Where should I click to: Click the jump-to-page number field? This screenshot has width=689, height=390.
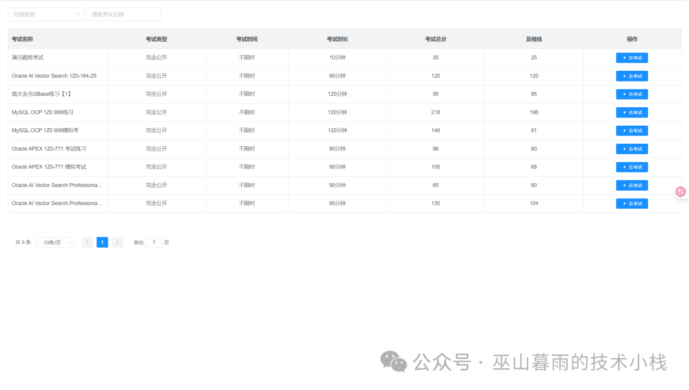click(154, 243)
